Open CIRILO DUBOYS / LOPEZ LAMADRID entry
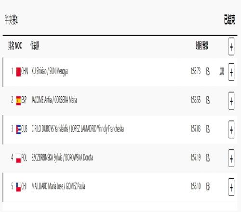 click(78, 129)
